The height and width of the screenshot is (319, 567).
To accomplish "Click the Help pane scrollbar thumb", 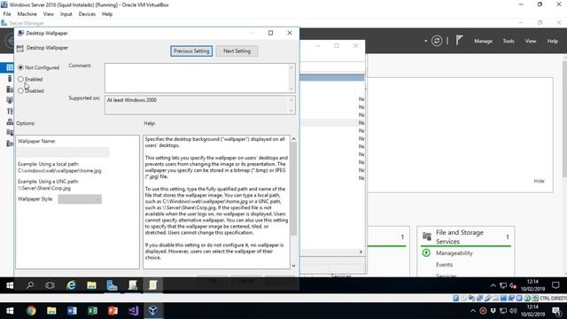I will tap(293, 189).
